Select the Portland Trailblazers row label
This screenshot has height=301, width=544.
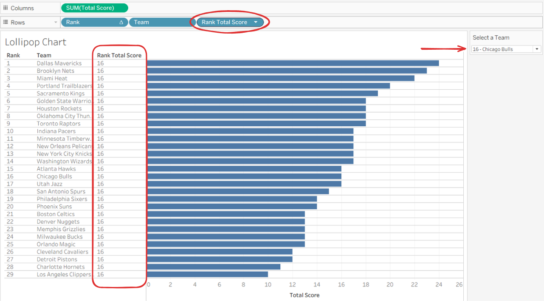[x=65, y=86]
